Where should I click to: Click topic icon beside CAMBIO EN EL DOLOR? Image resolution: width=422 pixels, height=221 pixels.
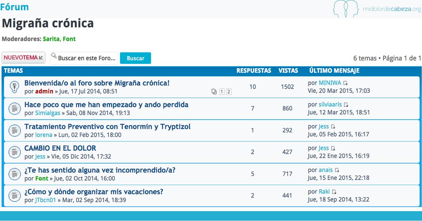(x=14, y=152)
